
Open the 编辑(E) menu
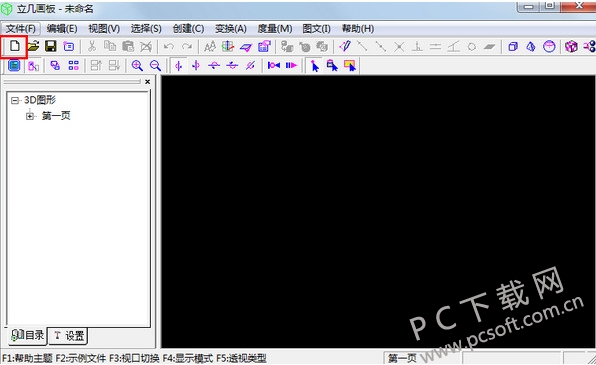click(62, 29)
